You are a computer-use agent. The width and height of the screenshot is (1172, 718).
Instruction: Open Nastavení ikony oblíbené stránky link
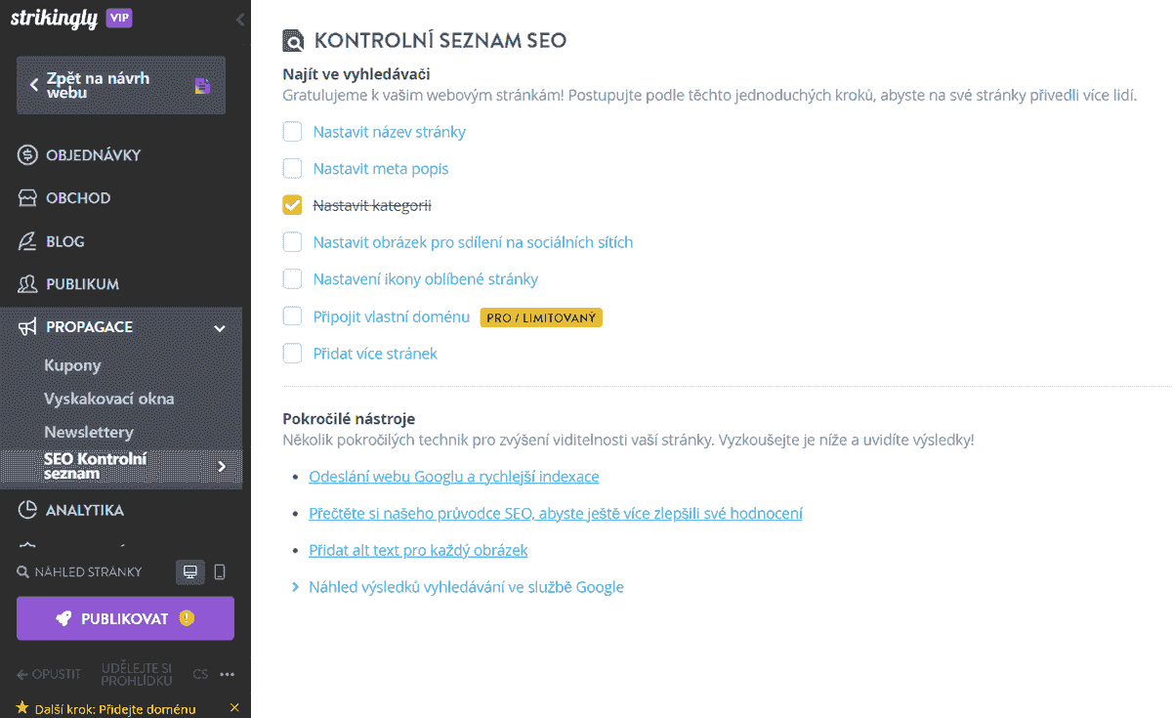(426, 279)
